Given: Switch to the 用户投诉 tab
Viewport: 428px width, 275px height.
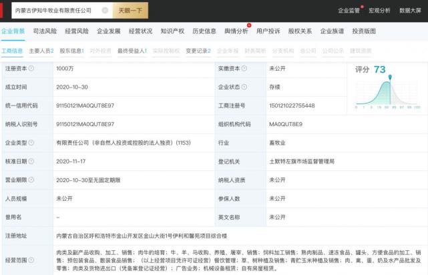Looking at the screenshot, I should (x=268, y=31).
